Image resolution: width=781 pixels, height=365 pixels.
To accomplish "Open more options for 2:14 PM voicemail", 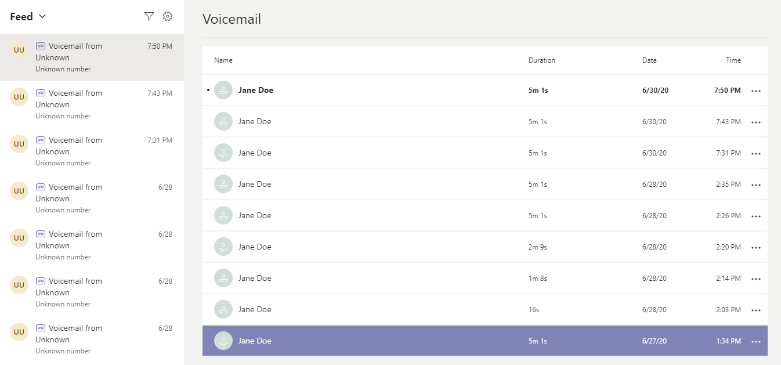I will tap(755, 279).
